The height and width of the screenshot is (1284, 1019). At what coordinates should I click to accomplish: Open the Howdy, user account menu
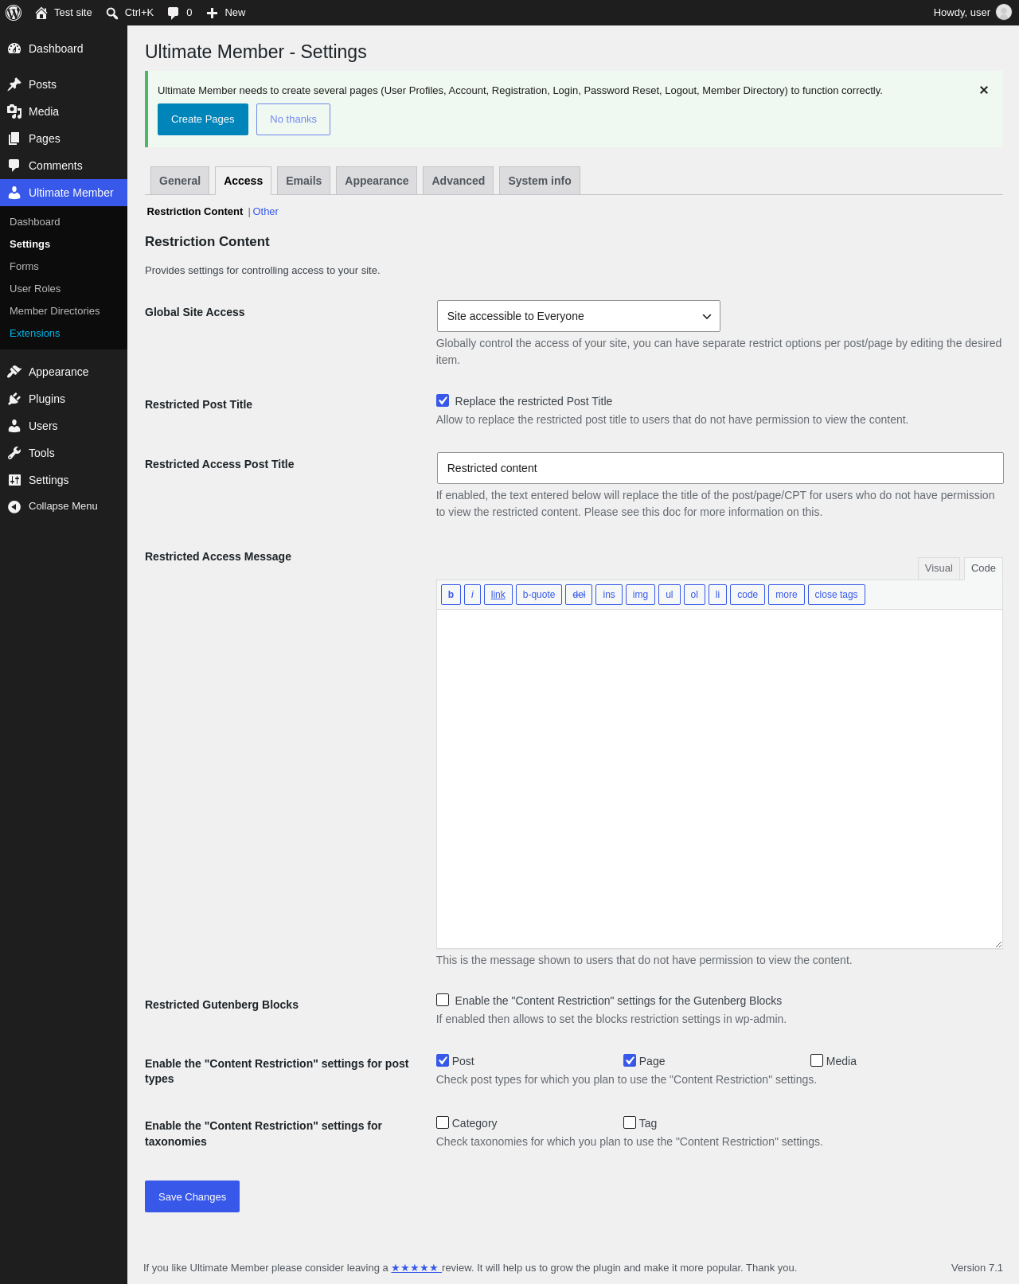972,13
